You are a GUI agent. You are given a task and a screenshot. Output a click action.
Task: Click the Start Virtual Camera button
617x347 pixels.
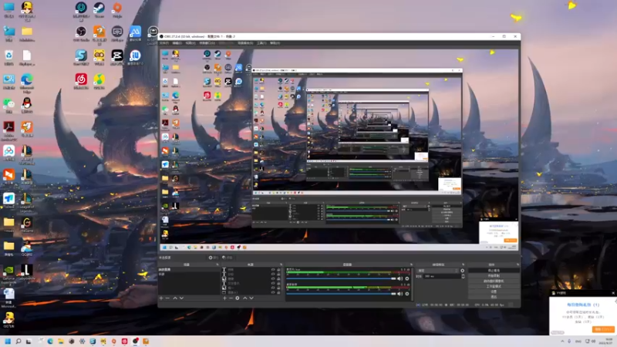click(x=494, y=281)
